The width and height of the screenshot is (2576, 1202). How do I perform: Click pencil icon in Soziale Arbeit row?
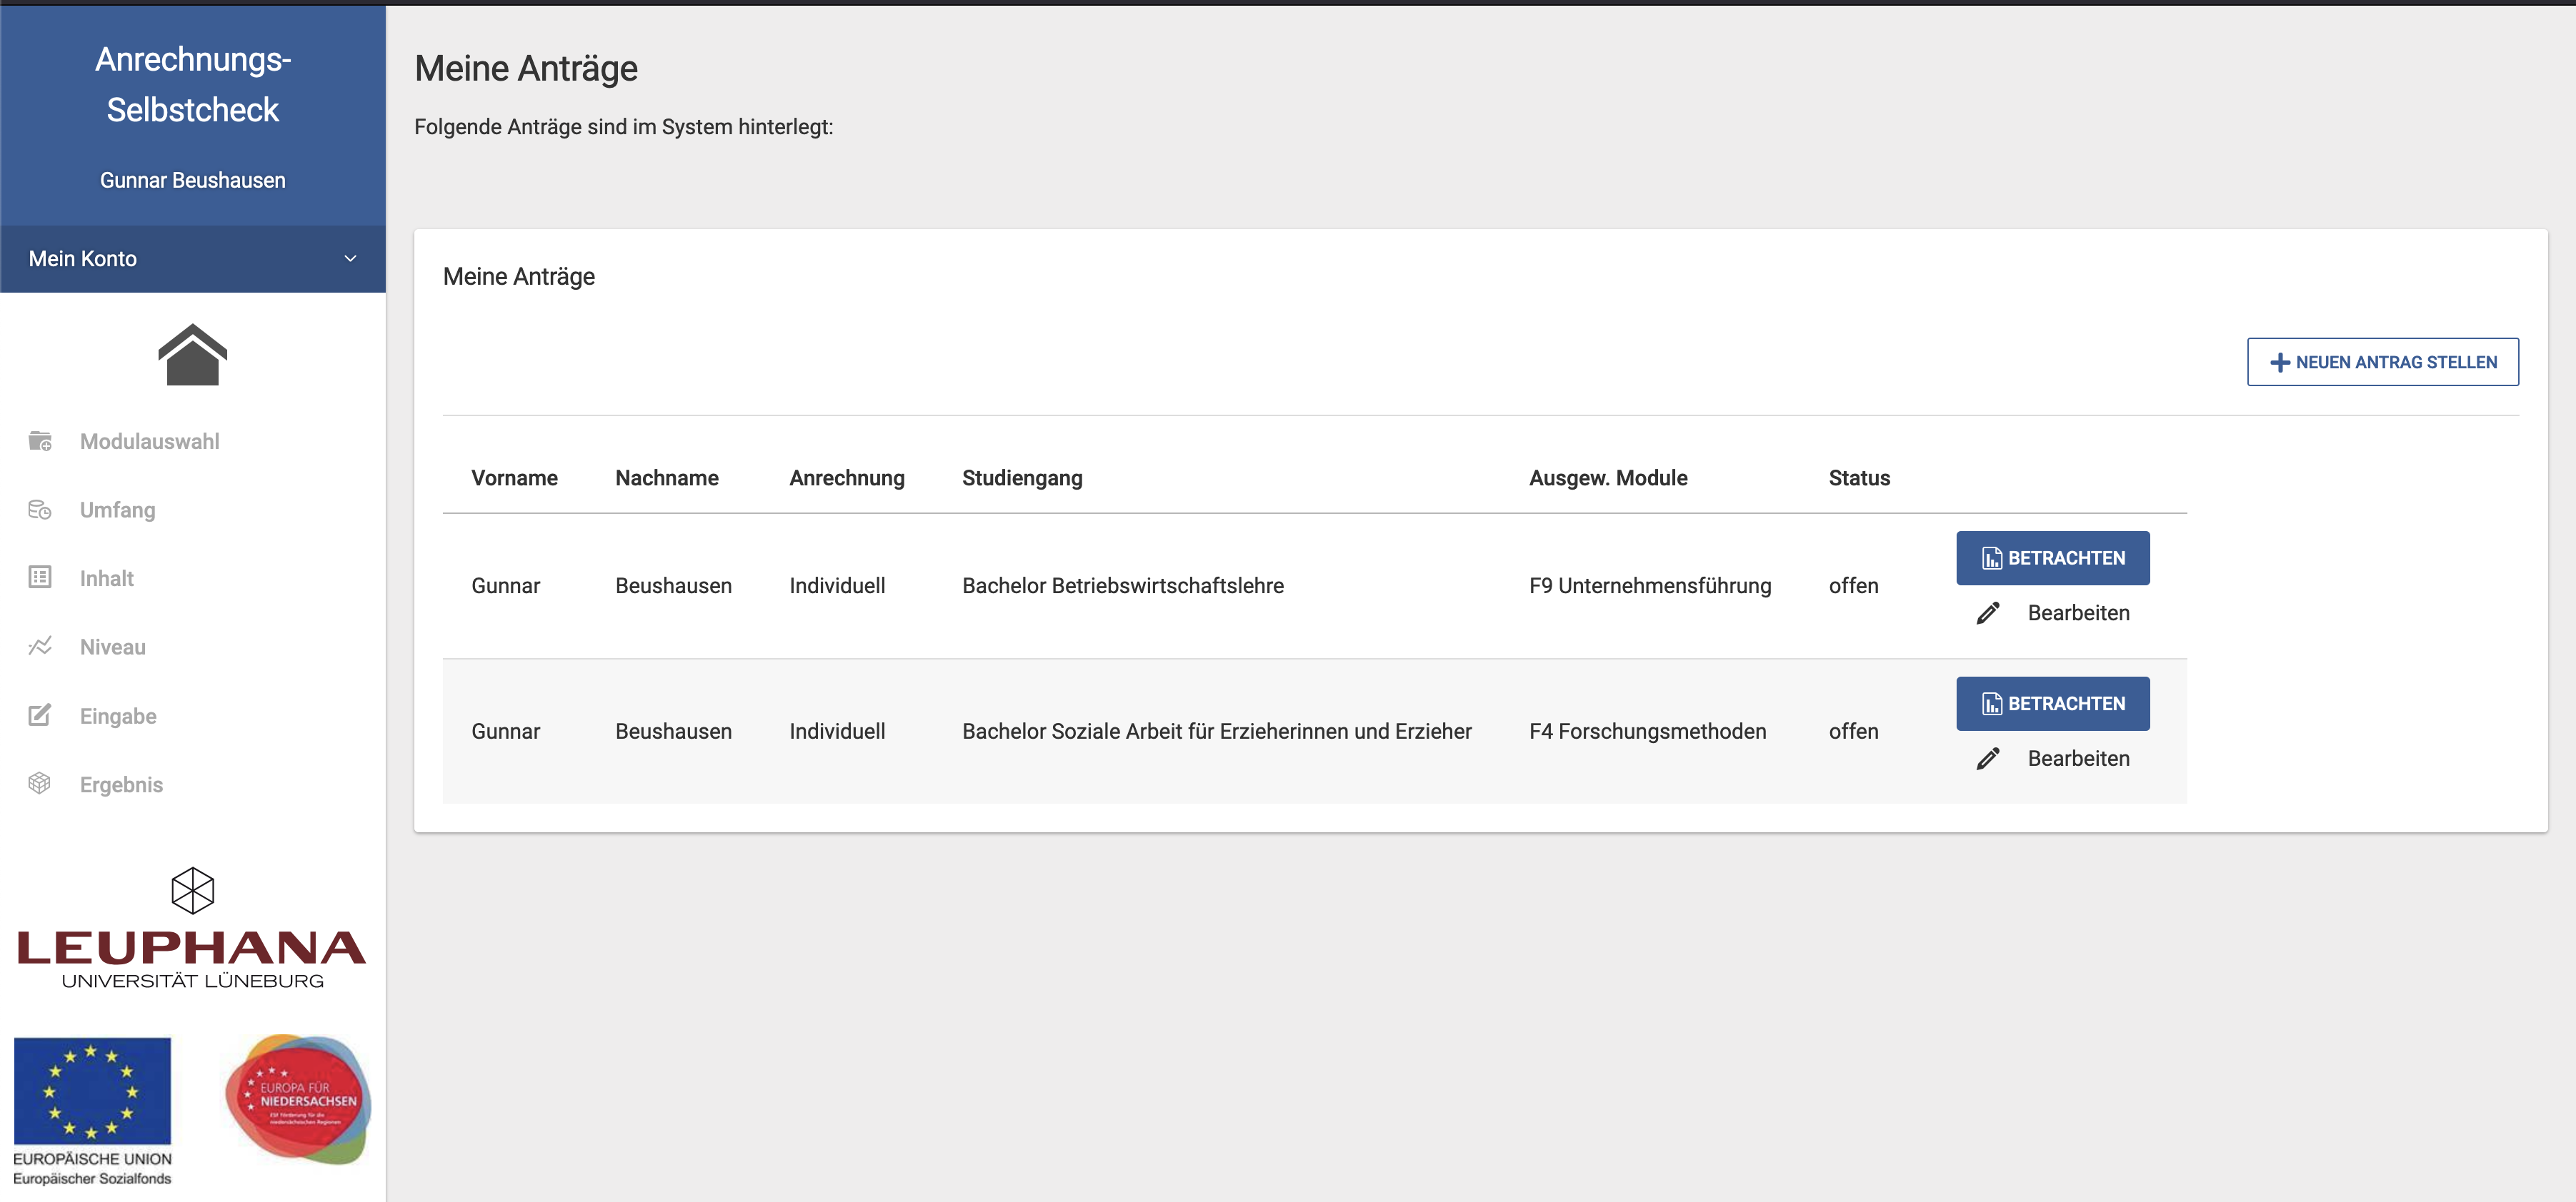point(1988,758)
